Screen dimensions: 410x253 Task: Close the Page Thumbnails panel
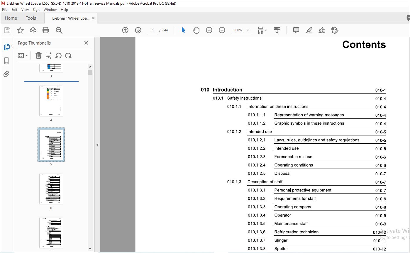click(86, 43)
